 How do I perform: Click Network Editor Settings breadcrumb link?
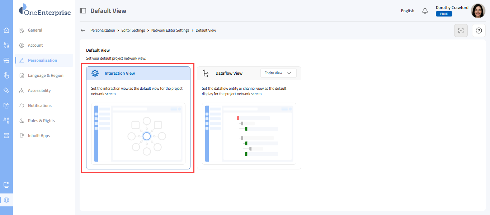click(170, 31)
